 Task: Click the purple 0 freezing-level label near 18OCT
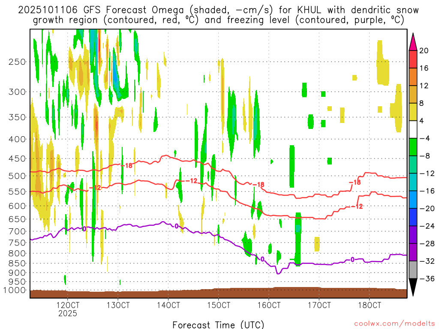point(352,260)
